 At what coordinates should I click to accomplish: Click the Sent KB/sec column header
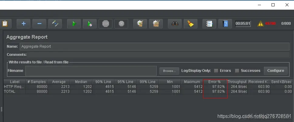tap(281, 82)
